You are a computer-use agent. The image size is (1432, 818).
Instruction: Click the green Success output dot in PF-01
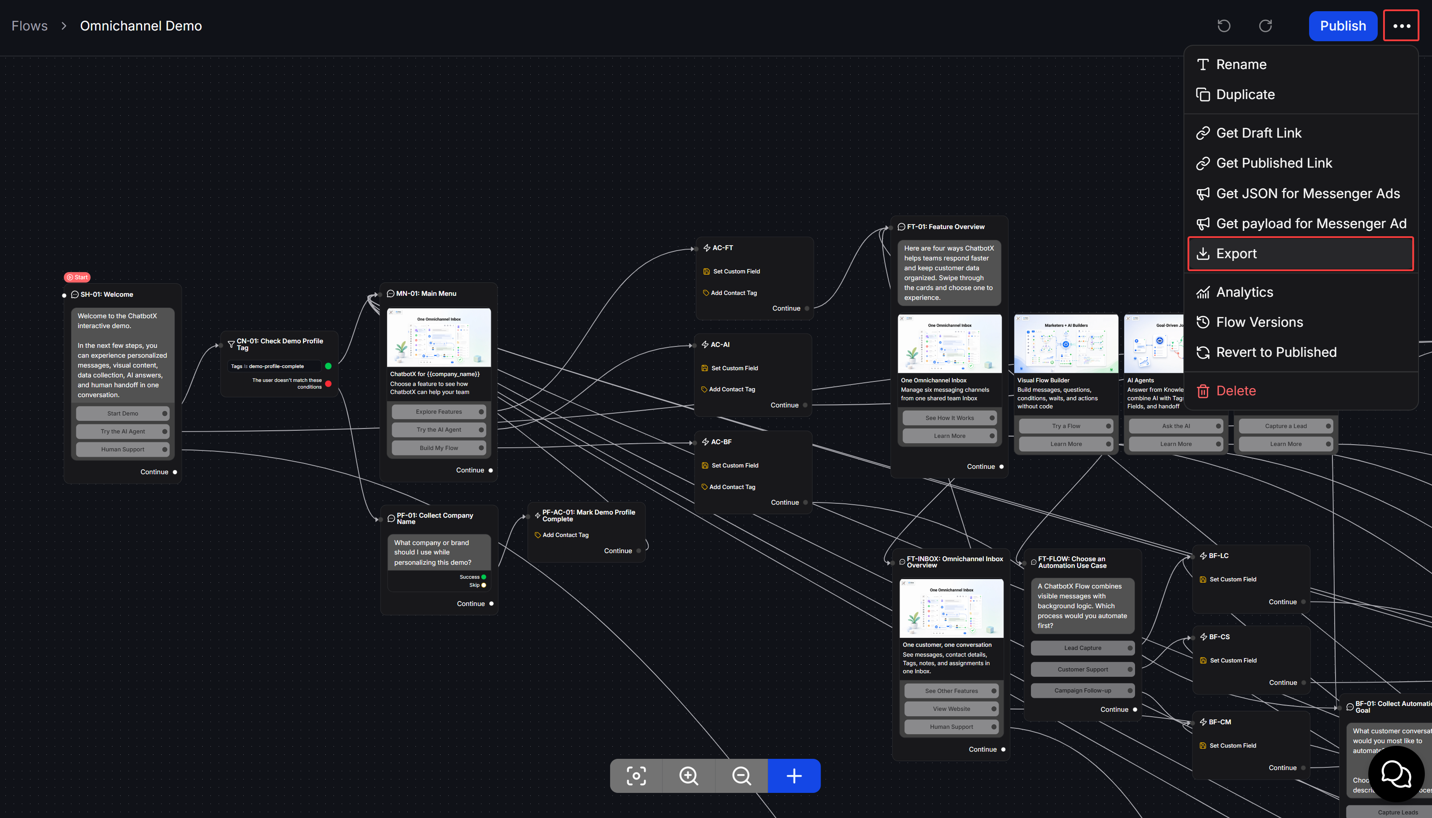pos(484,577)
